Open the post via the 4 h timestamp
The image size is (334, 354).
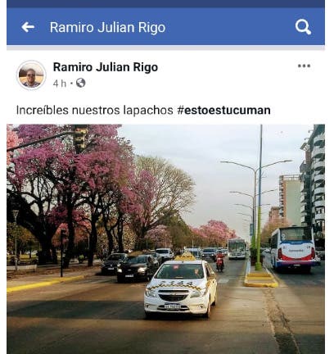(60, 83)
